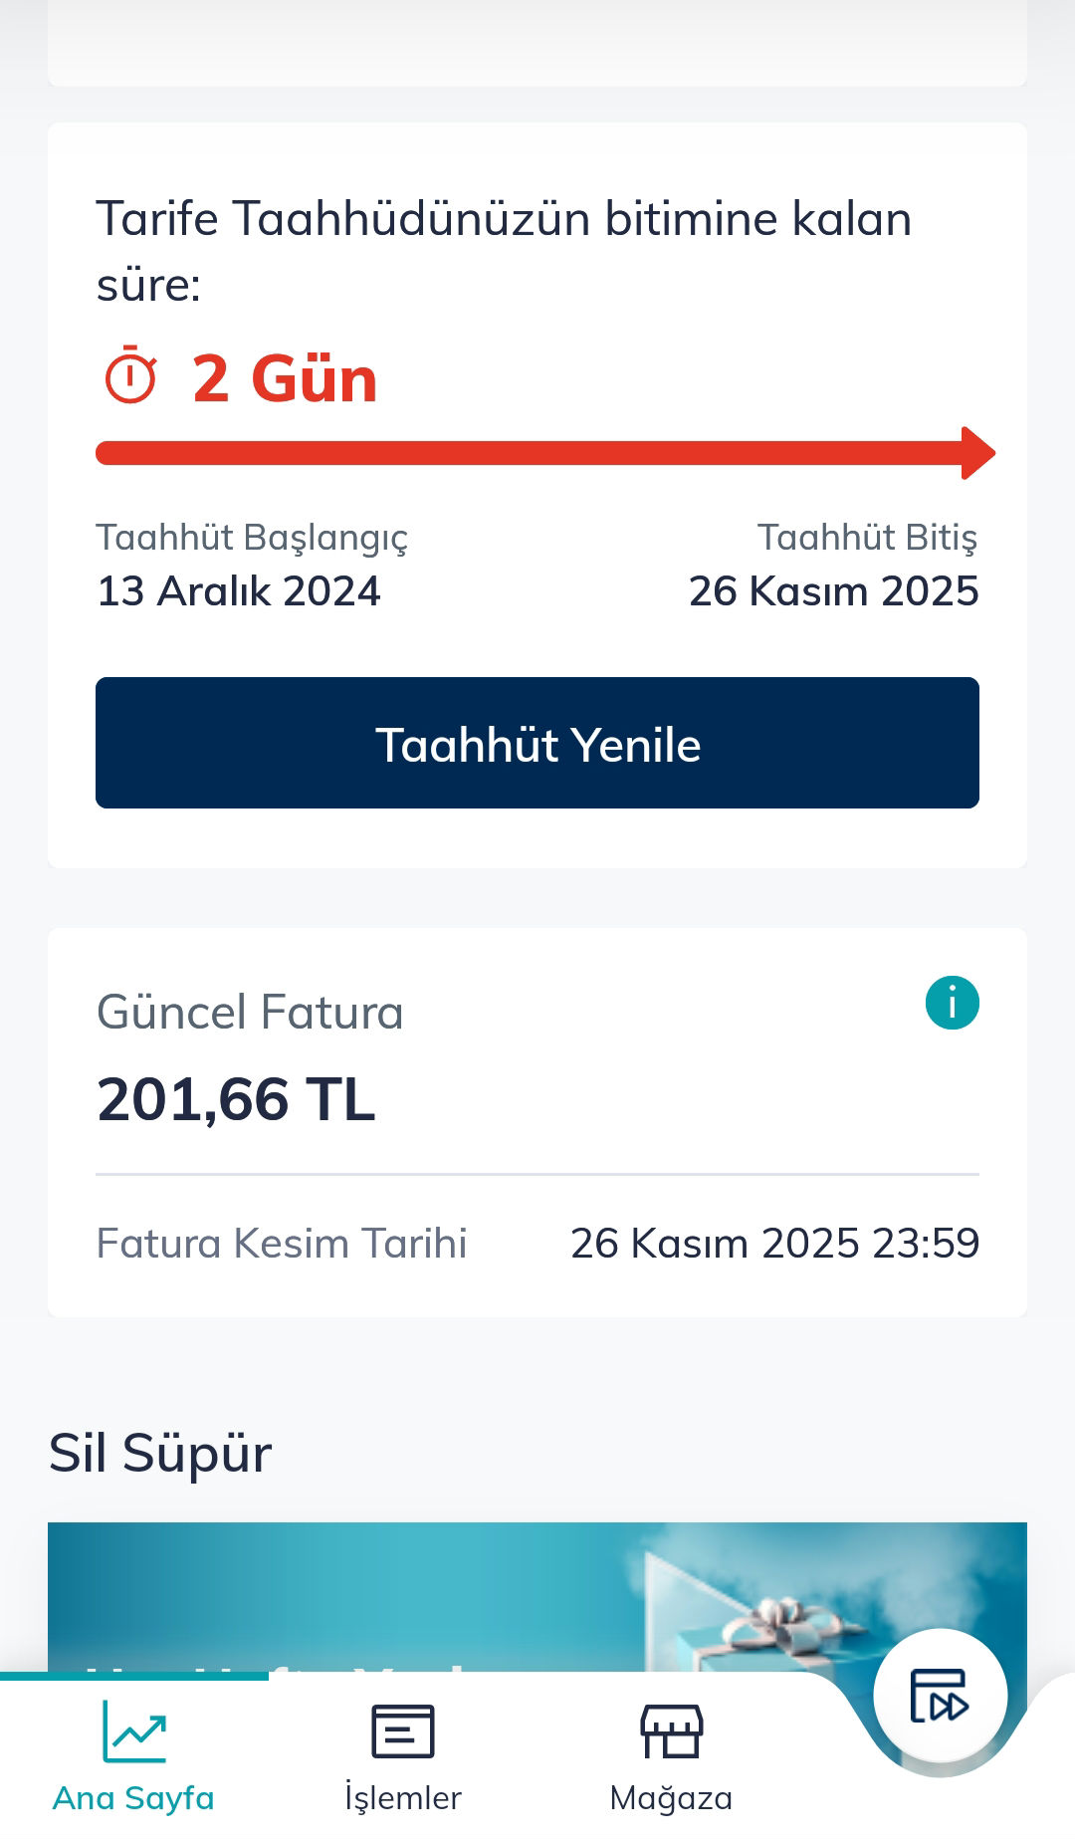Tap the Güncel Fatura card title

(250, 1013)
